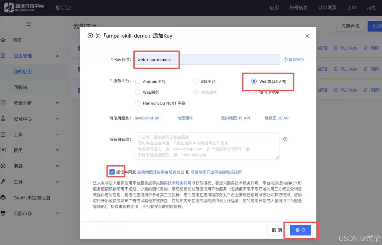Viewport: 382px width, 245px height.
Task: Click the trash icon in the third app row
Action: (x=366, y=90)
